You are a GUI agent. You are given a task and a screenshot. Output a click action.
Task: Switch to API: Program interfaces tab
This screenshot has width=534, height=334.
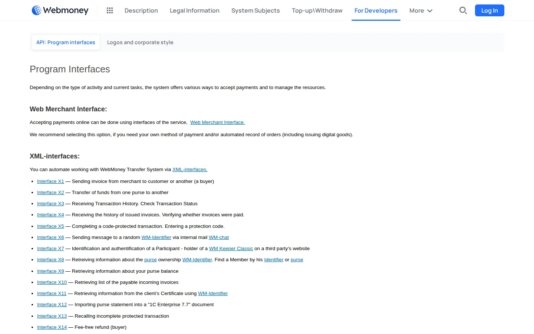[66, 42]
